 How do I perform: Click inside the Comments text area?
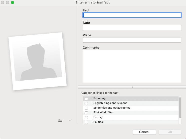132,66
